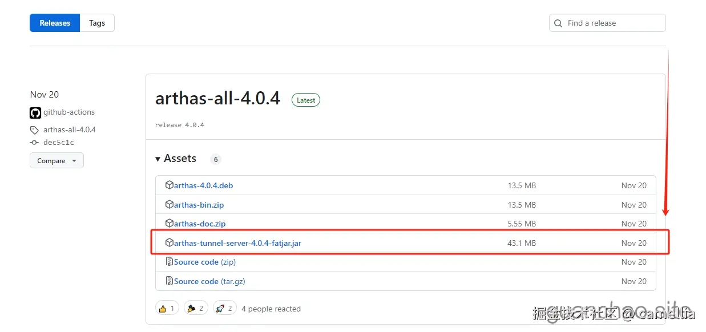Switch to the Tags tab
This screenshot has height=332, width=706.
pyautogui.click(x=97, y=23)
